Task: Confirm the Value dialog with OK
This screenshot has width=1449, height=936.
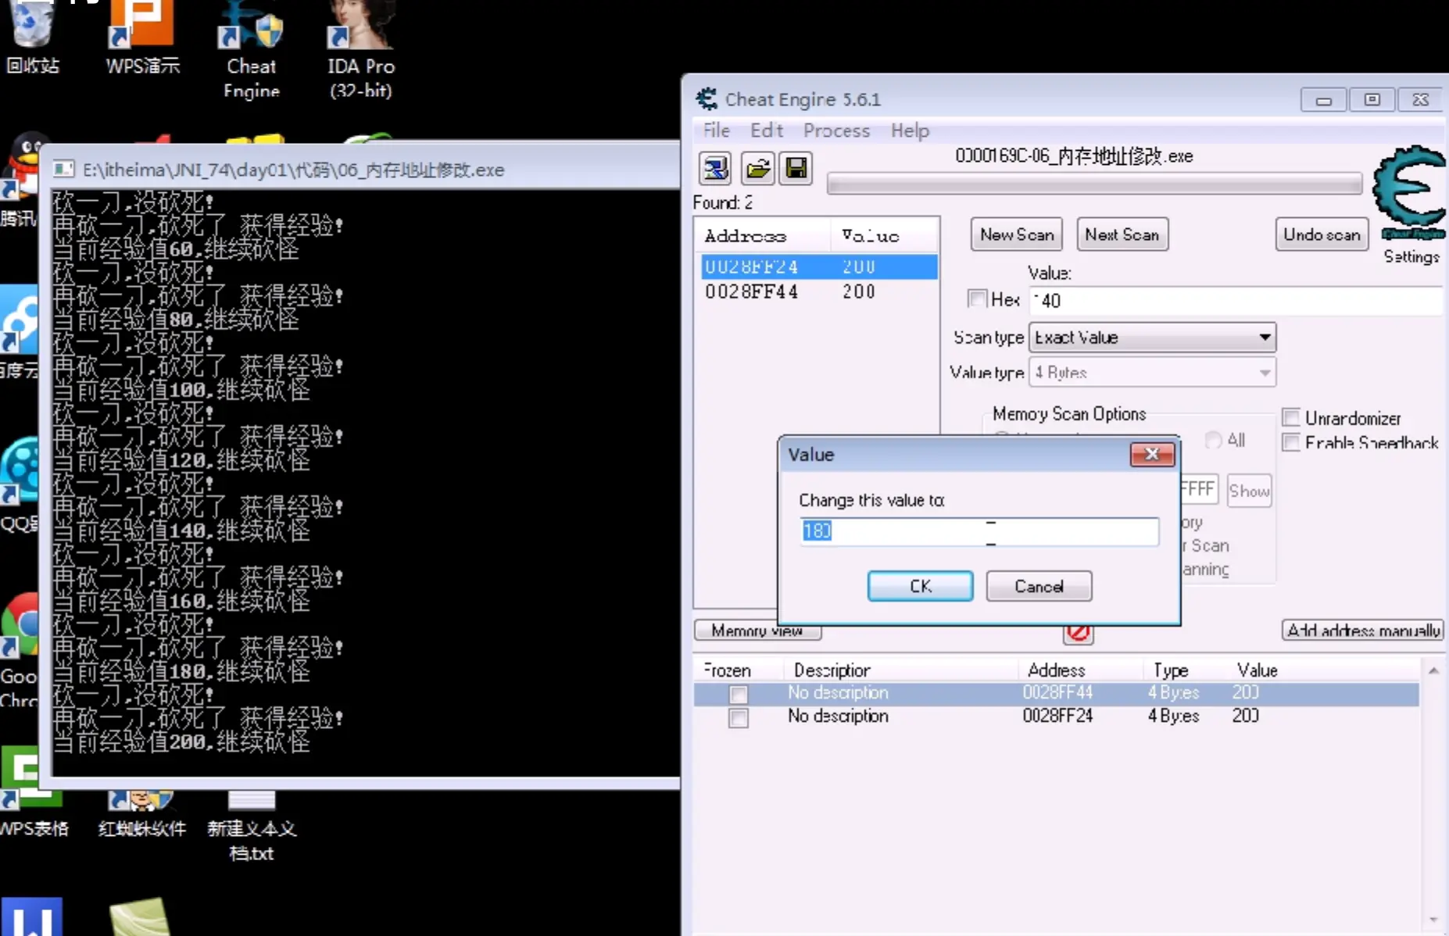Action: point(920,586)
